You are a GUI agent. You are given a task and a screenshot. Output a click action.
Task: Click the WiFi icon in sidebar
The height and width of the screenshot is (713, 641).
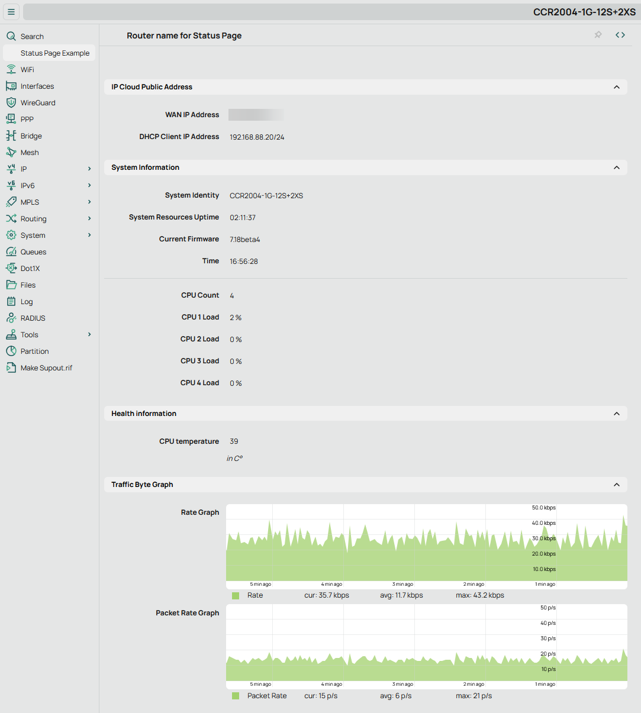(x=11, y=70)
